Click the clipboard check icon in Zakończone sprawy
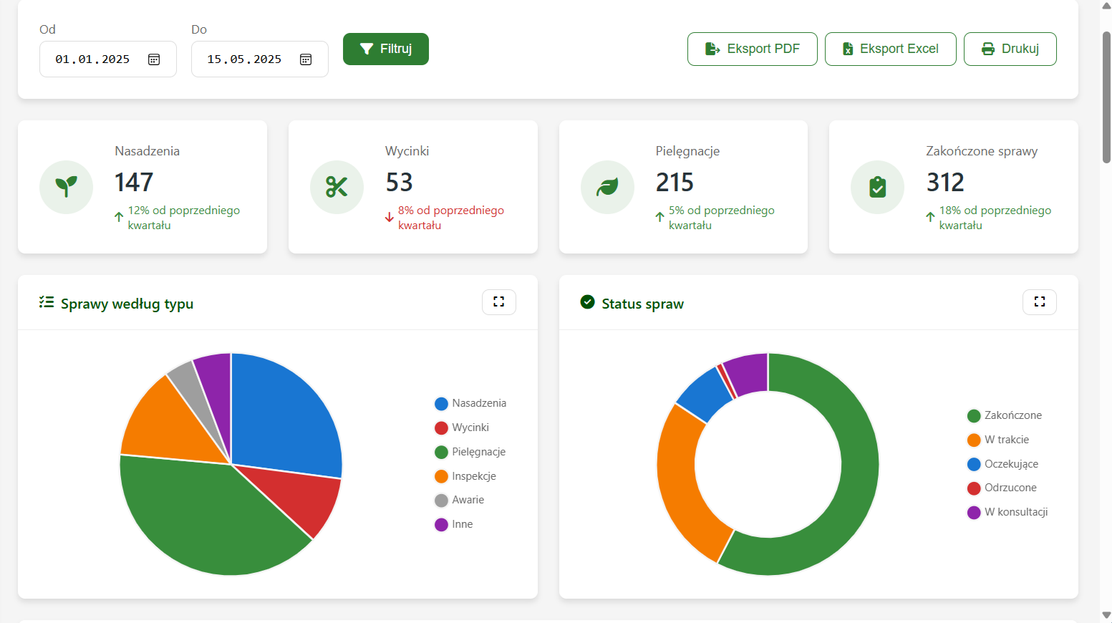Viewport: 1112px width, 623px height. coord(877,187)
